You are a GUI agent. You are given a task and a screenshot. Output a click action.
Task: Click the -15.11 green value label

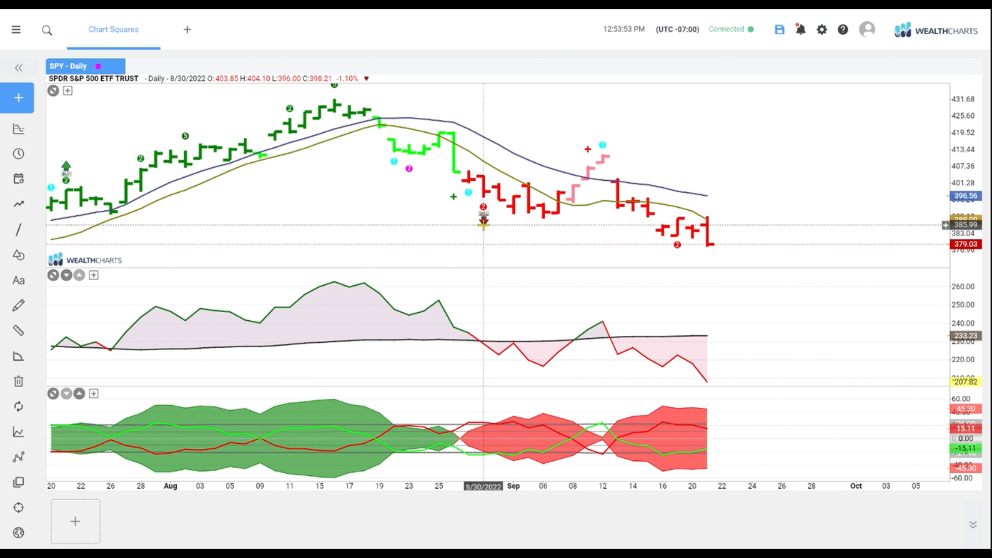[965, 448]
